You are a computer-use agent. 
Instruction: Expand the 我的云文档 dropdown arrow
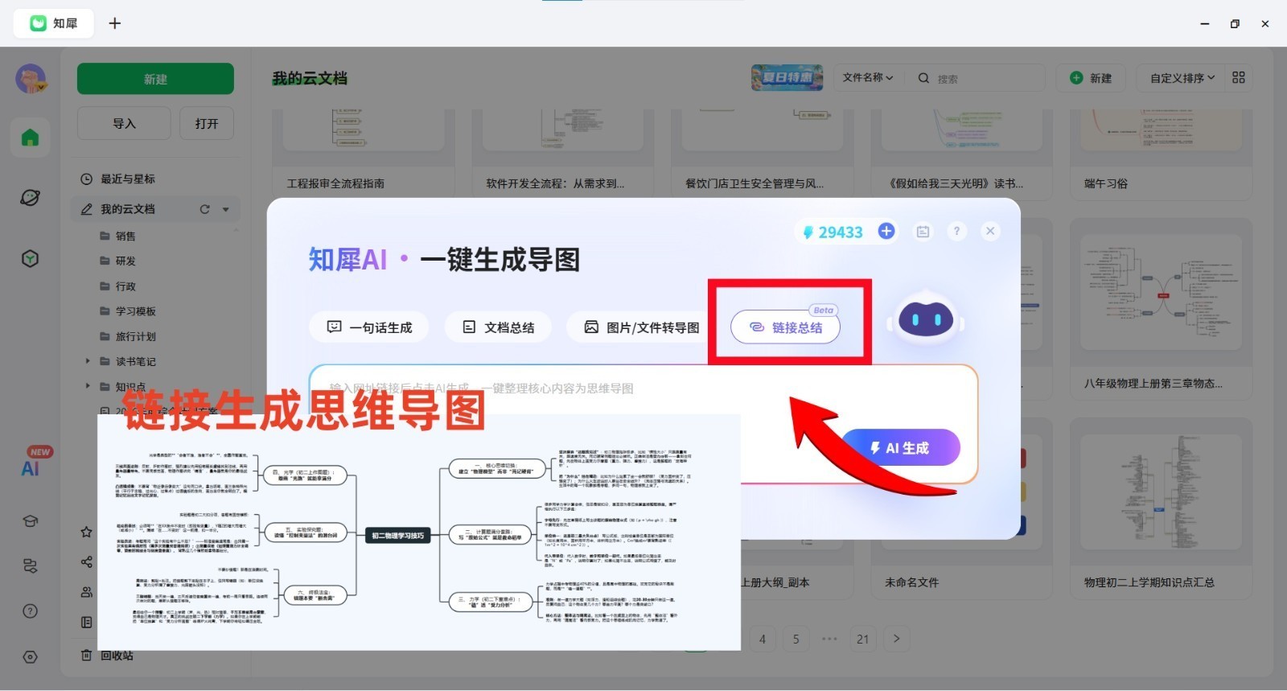point(226,209)
